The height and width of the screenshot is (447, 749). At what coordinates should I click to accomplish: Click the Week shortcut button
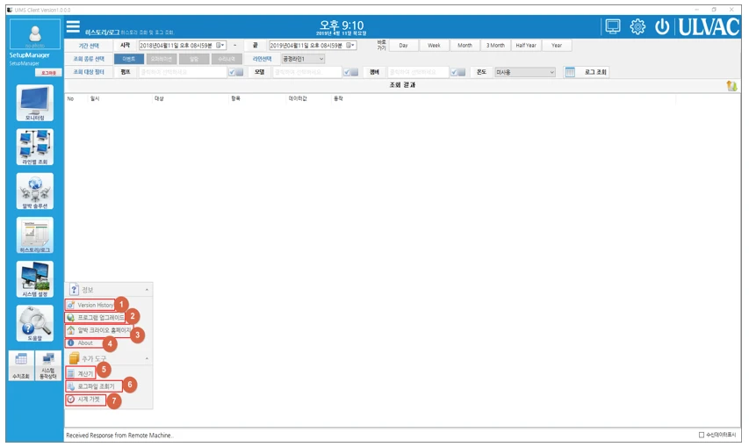coord(435,46)
